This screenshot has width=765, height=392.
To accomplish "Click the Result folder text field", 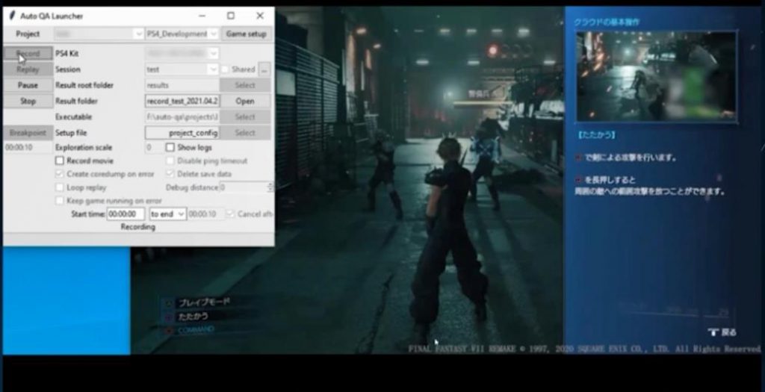I will click(182, 101).
